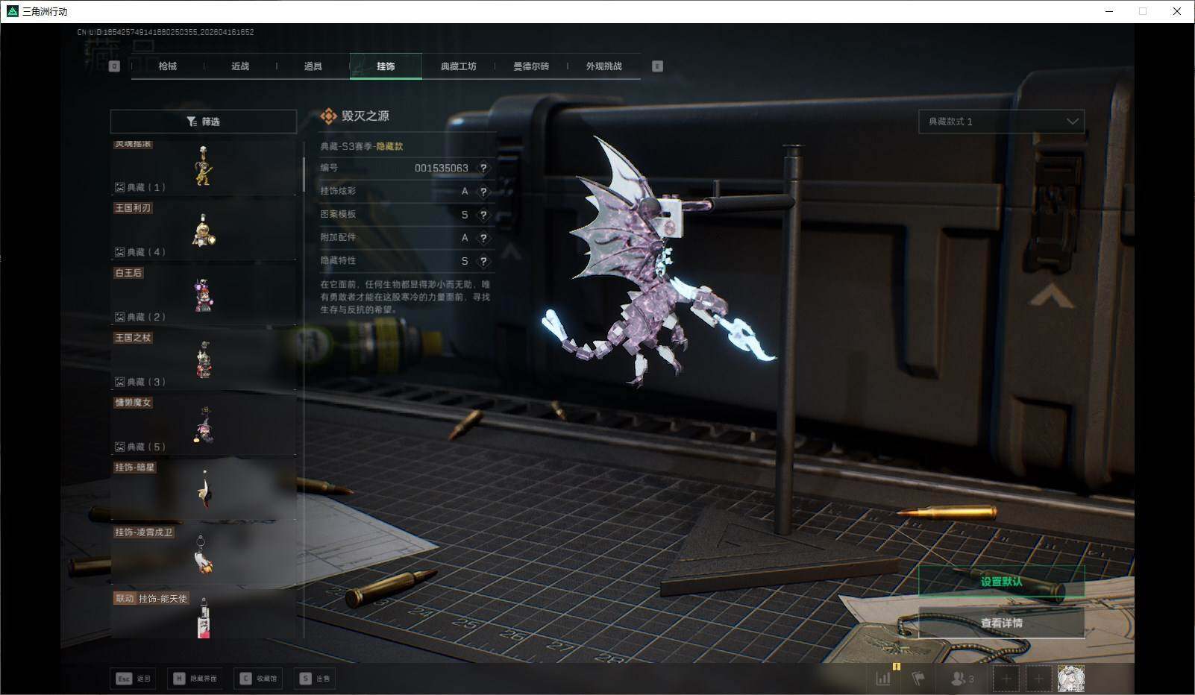Viewport: 1195px width, 695px height.
Task: Click the orange rarity icon beside 毁灭之源
Action: [x=328, y=116]
